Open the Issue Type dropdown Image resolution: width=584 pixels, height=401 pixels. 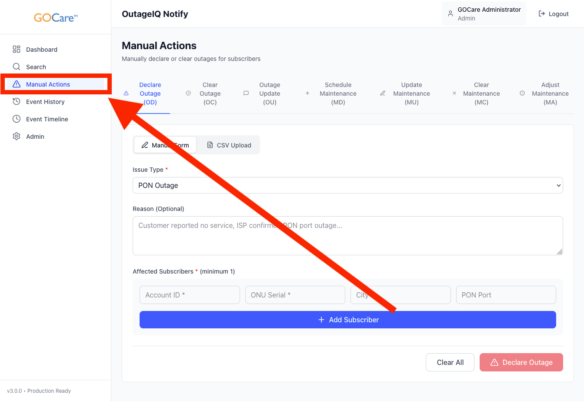[x=347, y=185]
